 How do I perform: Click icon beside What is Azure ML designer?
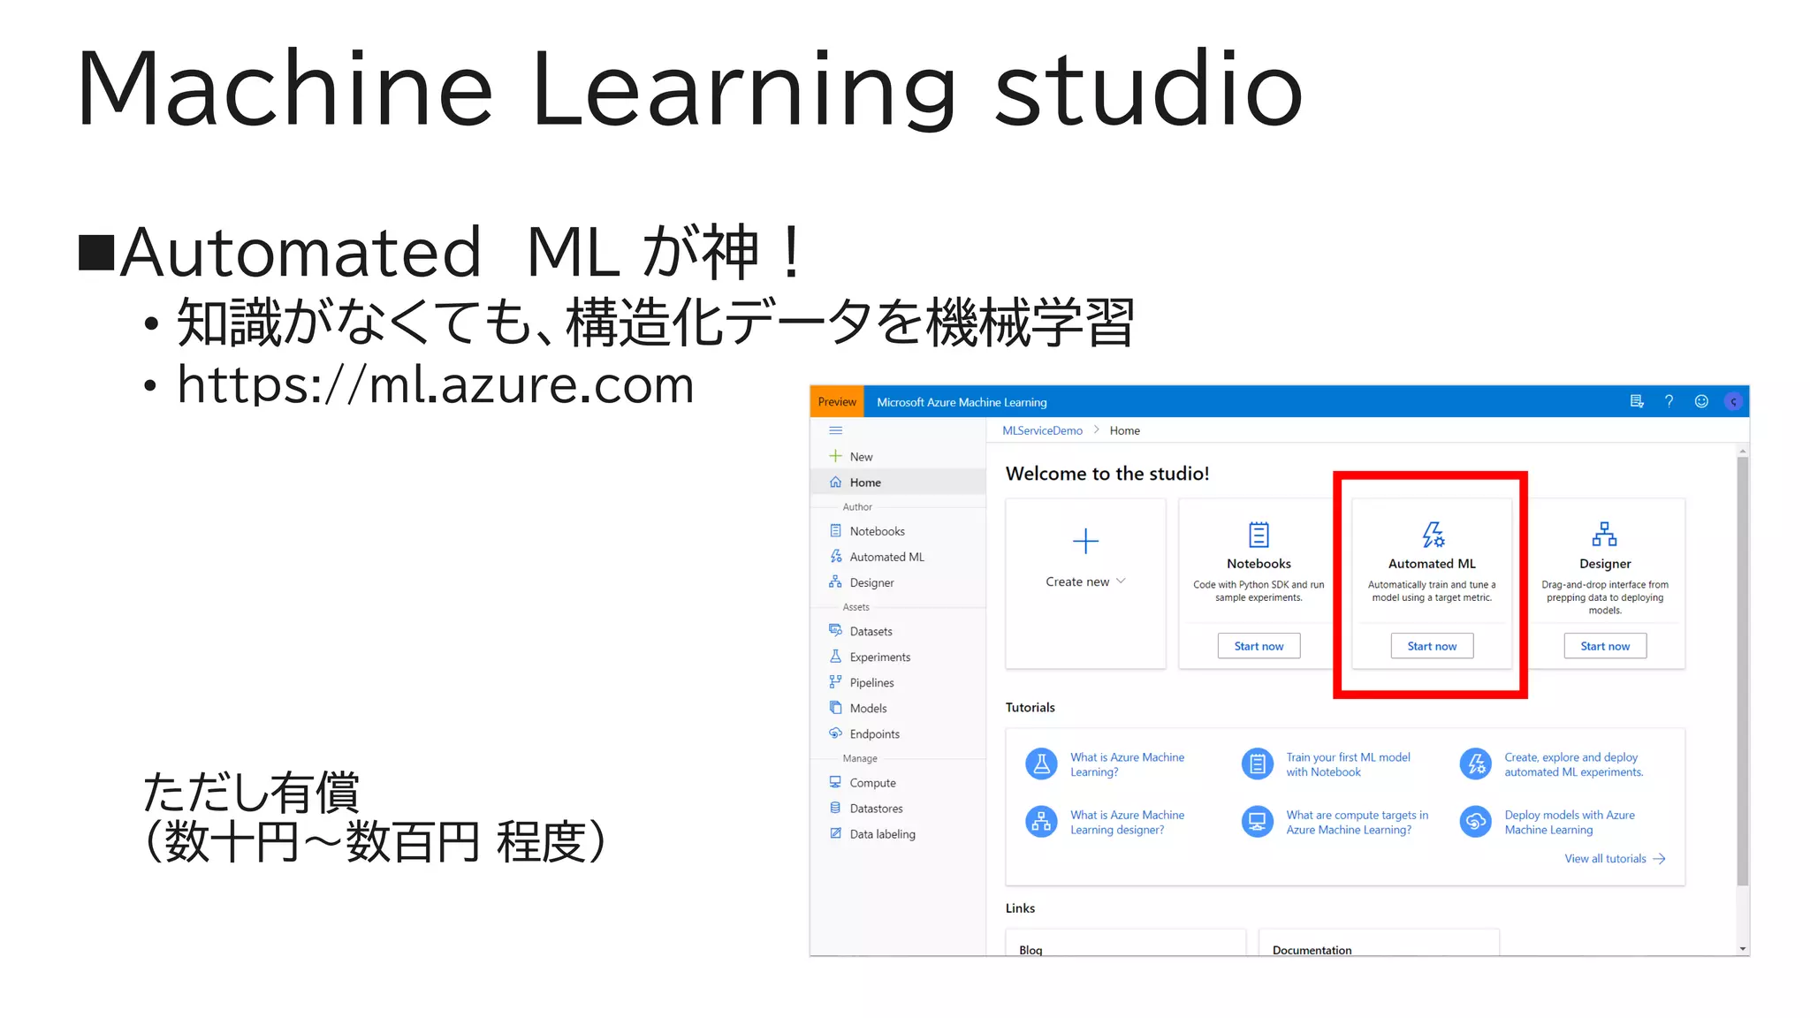[x=1041, y=822]
